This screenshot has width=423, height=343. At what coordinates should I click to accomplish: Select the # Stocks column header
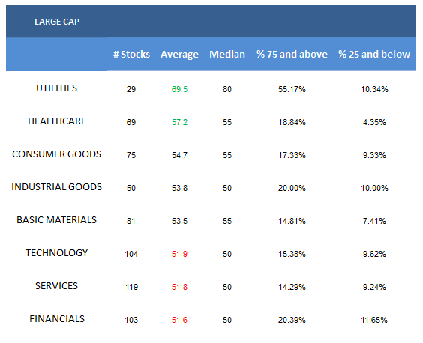[x=132, y=54]
